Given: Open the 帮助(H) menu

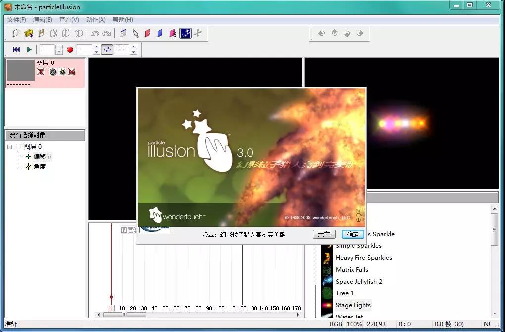Looking at the screenshot, I should tap(123, 20).
